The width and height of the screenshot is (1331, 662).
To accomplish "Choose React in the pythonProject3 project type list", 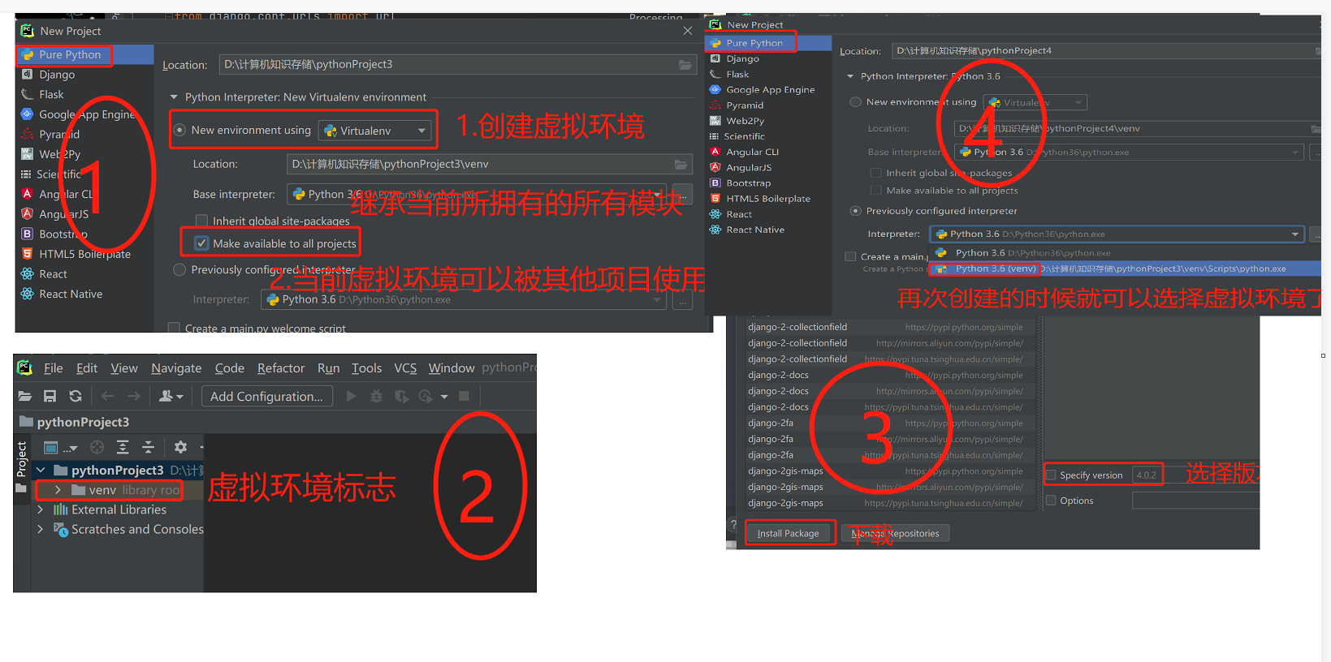I will [53, 274].
